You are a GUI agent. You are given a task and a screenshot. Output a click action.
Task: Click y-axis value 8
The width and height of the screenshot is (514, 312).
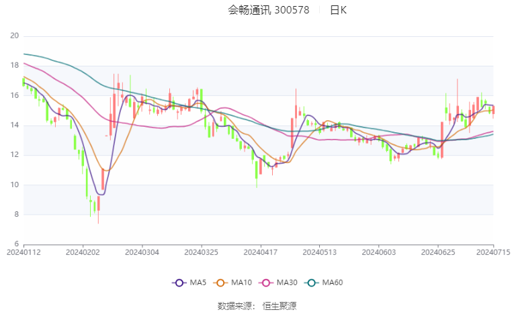point(16,215)
